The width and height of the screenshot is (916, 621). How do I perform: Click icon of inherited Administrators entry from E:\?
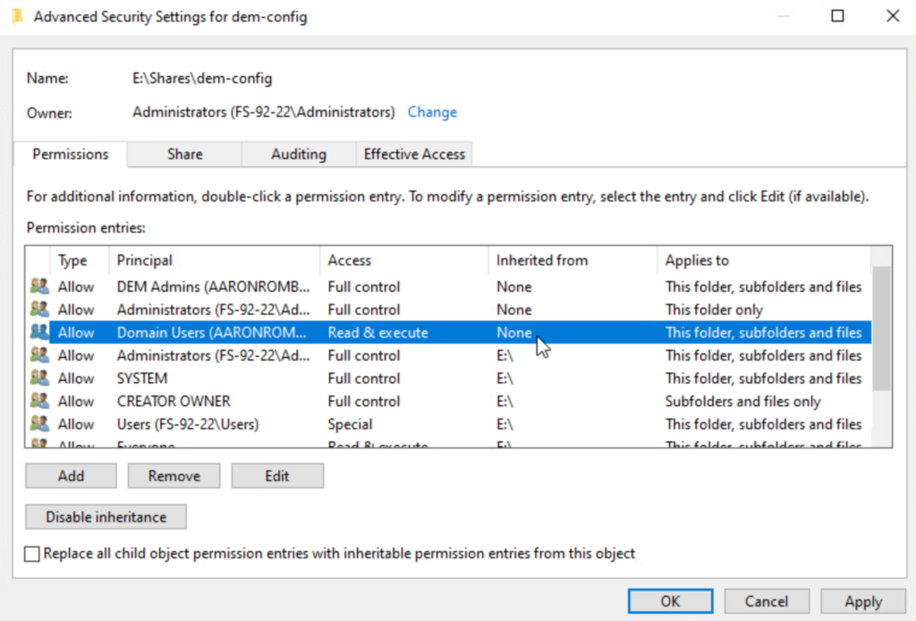pos(38,356)
